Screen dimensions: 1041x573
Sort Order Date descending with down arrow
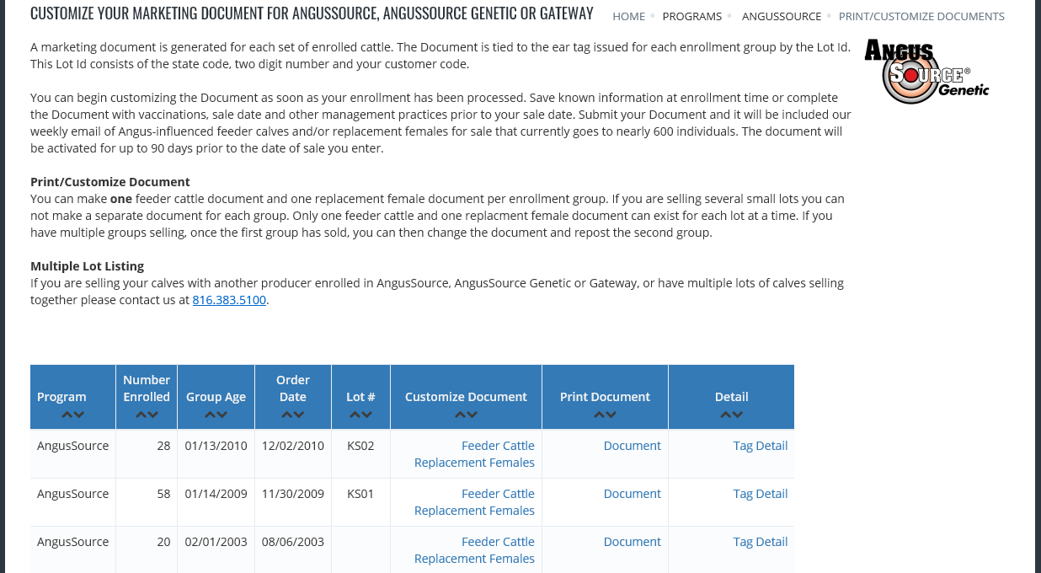tap(299, 415)
